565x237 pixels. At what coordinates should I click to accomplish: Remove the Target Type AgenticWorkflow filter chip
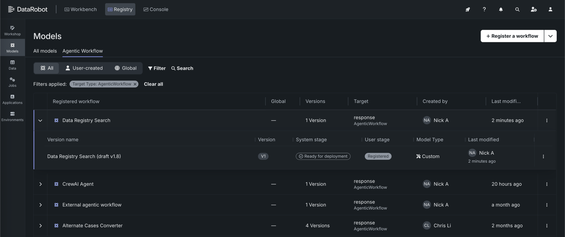135,84
